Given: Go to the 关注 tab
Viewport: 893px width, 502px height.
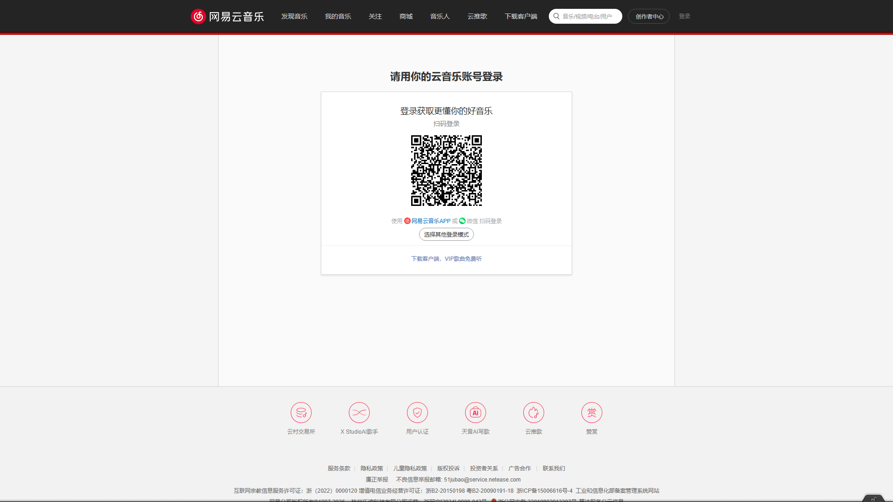Looking at the screenshot, I should (375, 16).
